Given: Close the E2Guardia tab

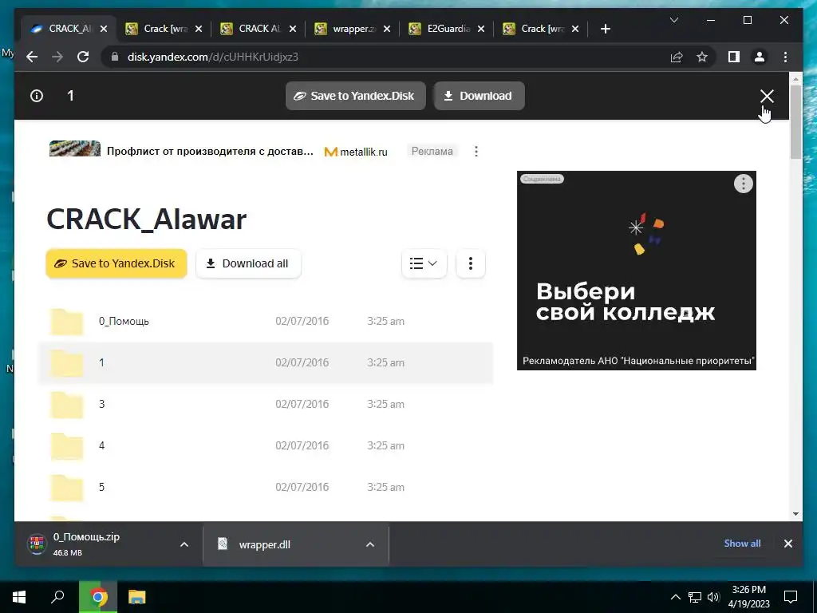Looking at the screenshot, I should click(481, 29).
